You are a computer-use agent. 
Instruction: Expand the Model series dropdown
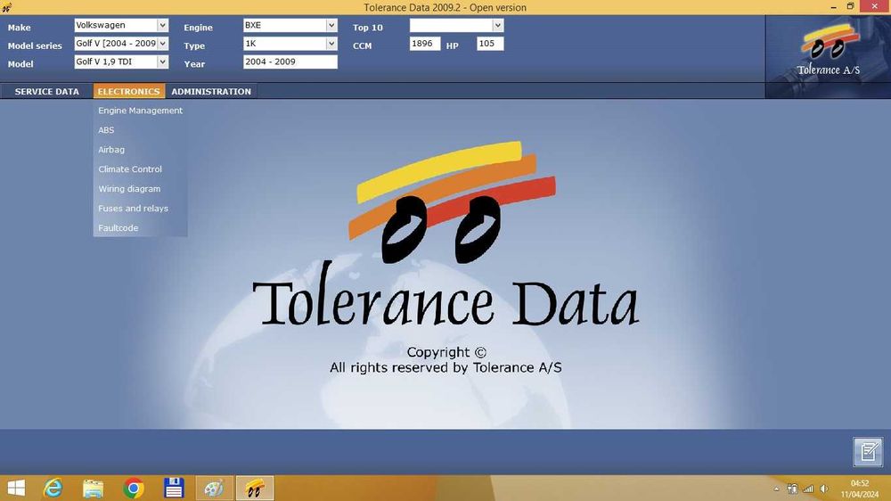(x=162, y=44)
